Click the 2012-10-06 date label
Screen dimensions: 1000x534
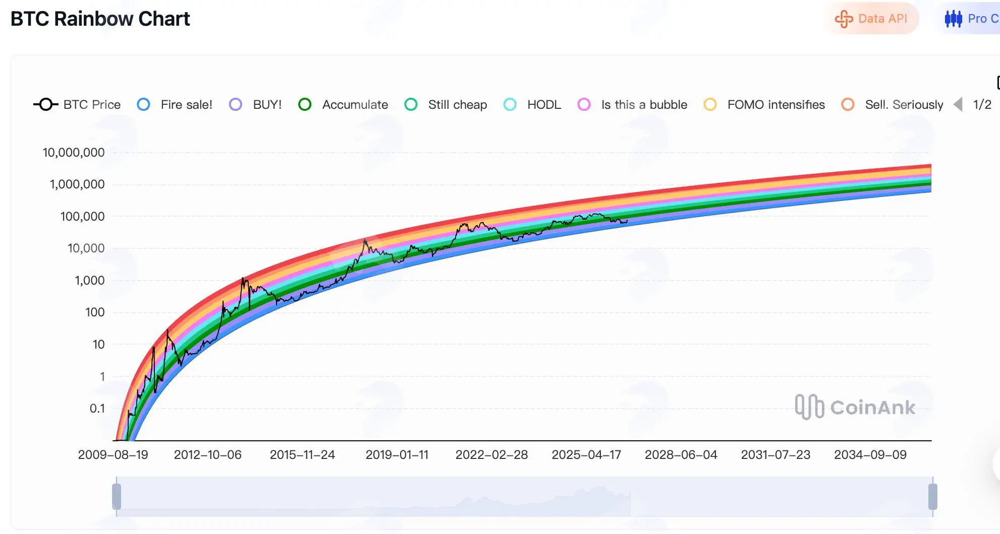pos(208,455)
